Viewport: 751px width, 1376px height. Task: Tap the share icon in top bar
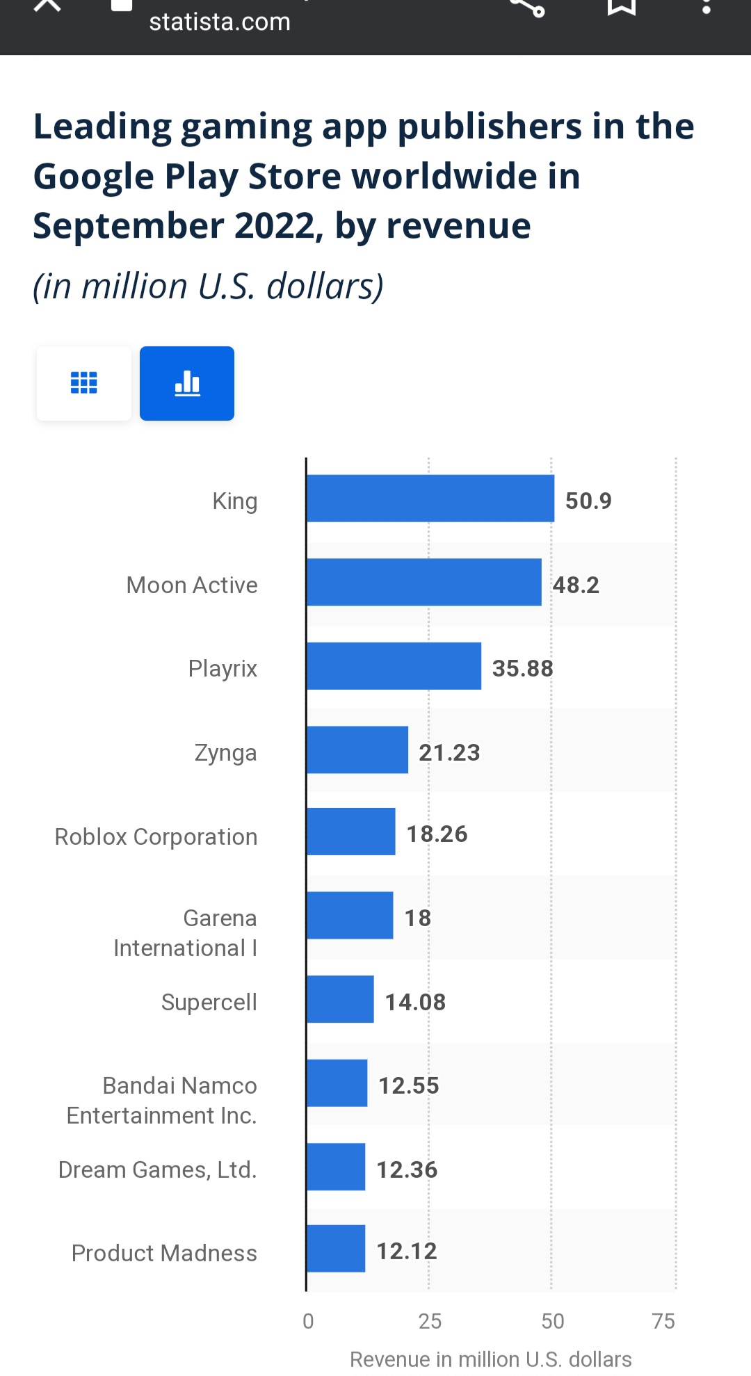[x=527, y=6]
